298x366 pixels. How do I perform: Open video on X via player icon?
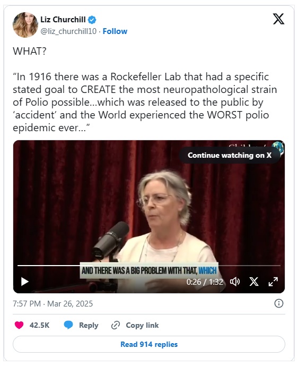[254, 282]
